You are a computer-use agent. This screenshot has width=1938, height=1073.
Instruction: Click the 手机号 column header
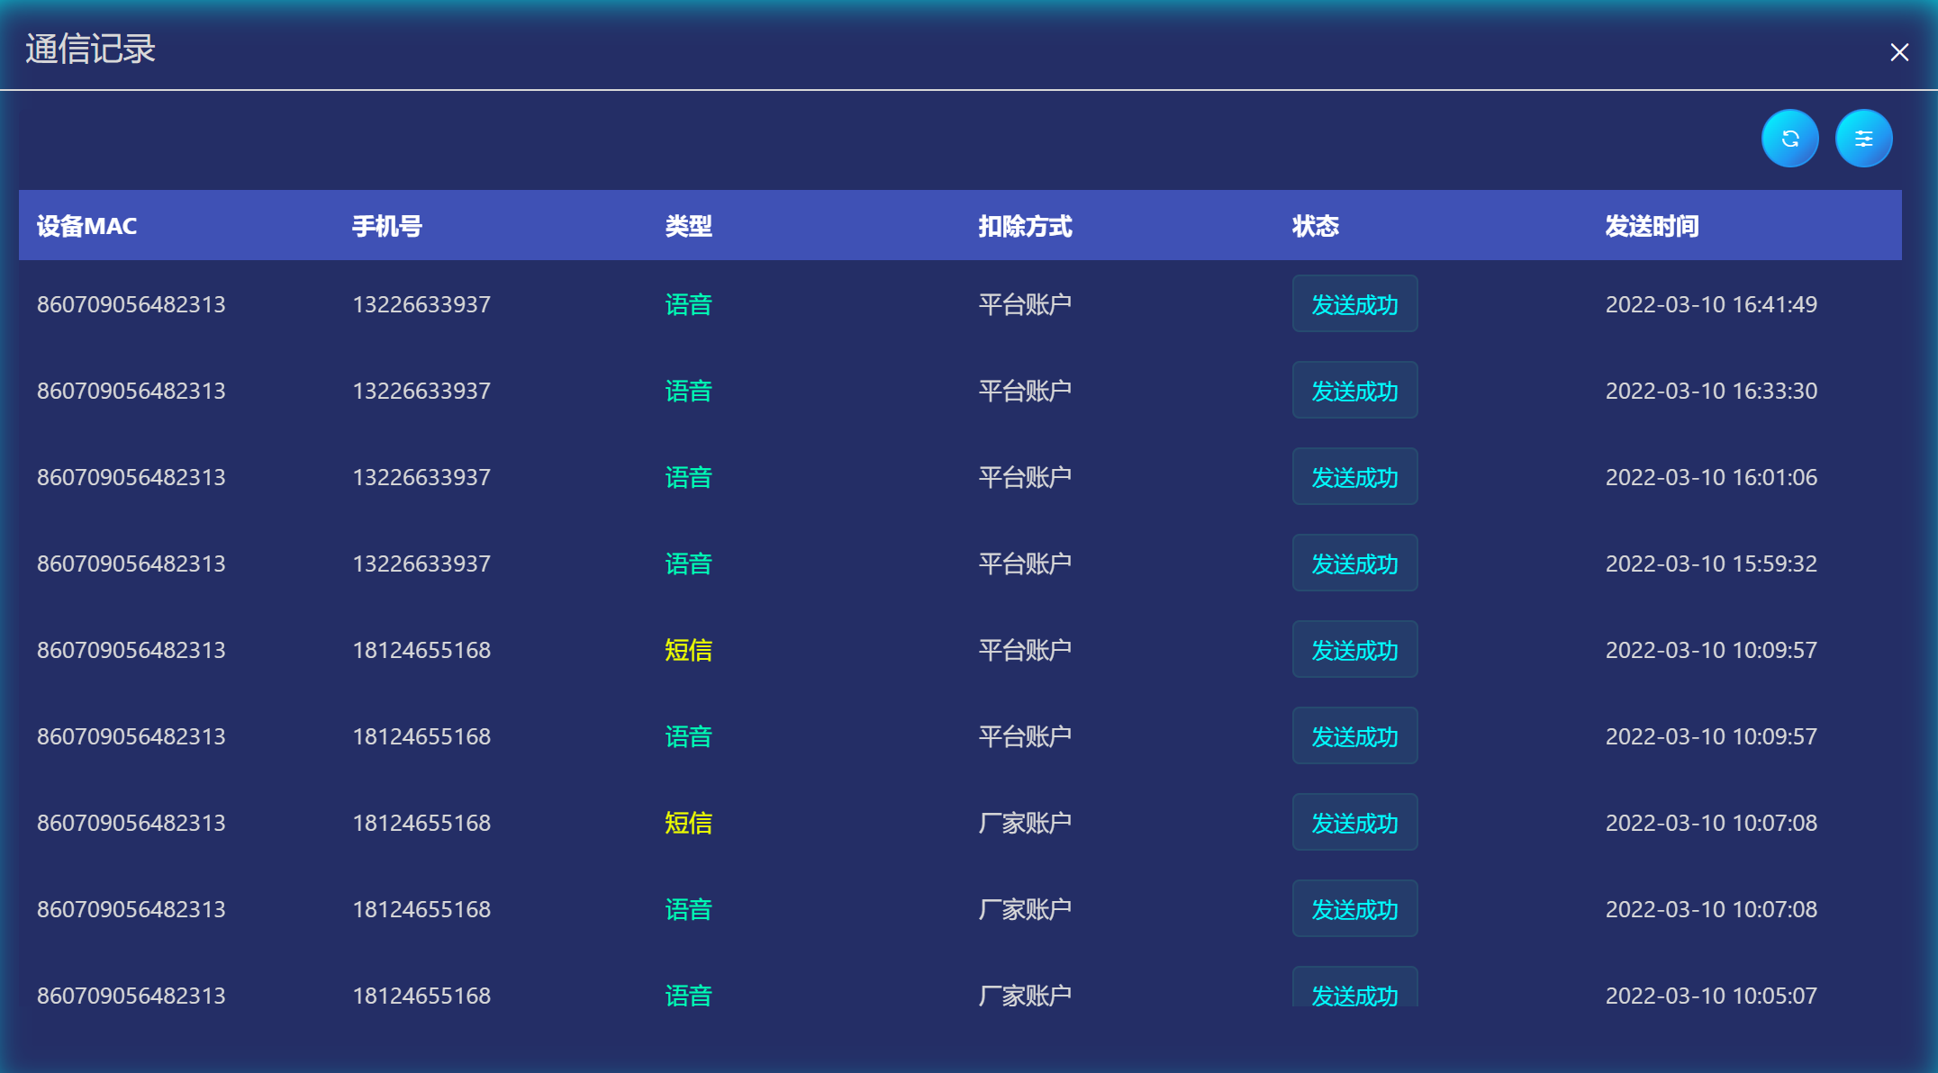386,226
